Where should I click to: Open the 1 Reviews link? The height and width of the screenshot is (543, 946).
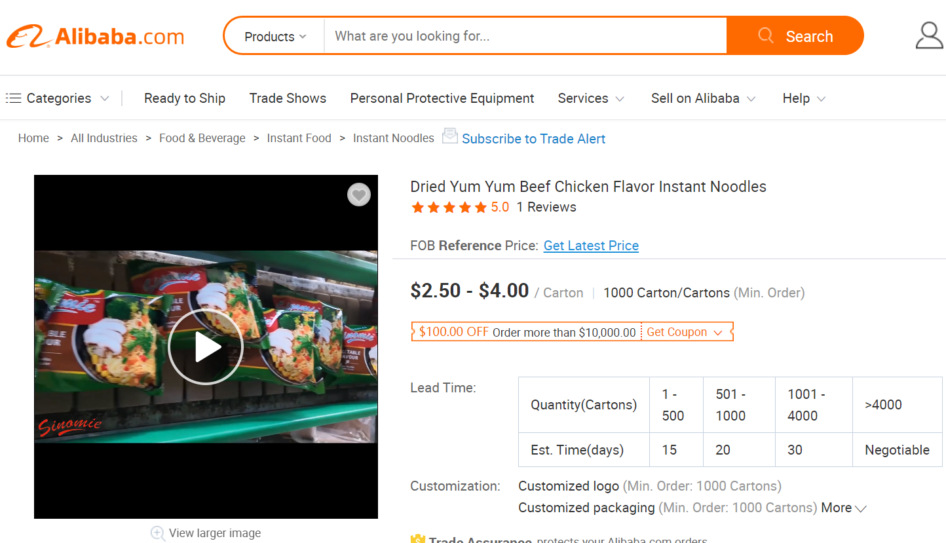546,207
